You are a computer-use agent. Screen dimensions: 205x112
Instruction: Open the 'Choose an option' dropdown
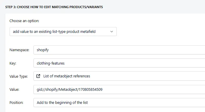point(63,31)
